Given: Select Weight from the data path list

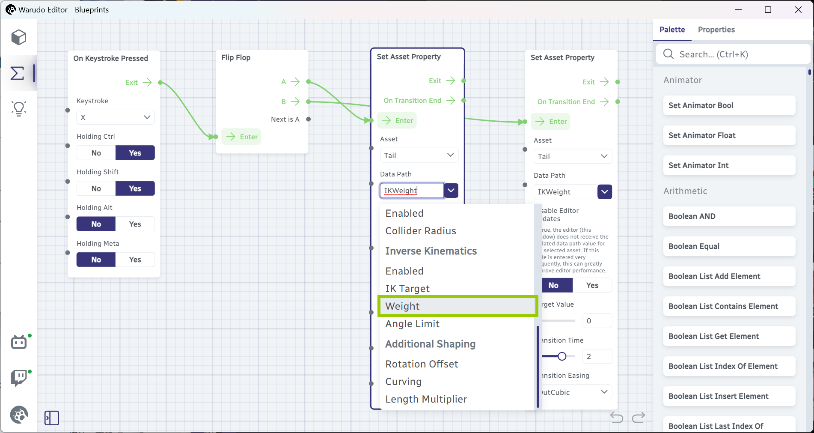Looking at the screenshot, I should pos(458,306).
